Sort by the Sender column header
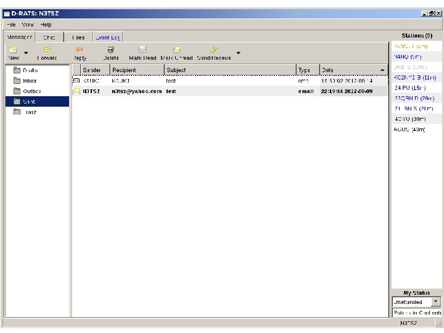The width and height of the screenshot is (444, 333). [95, 70]
